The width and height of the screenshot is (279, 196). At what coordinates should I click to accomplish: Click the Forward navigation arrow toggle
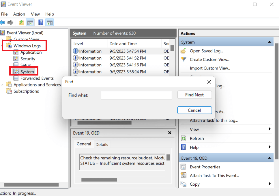[11, 22]
